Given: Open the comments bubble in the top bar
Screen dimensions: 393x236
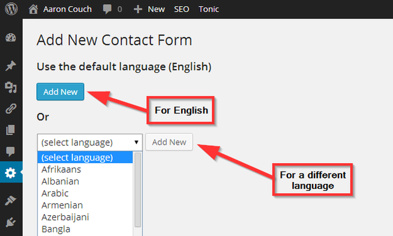Looking at the screenshot, I should (x=107, y=9).
